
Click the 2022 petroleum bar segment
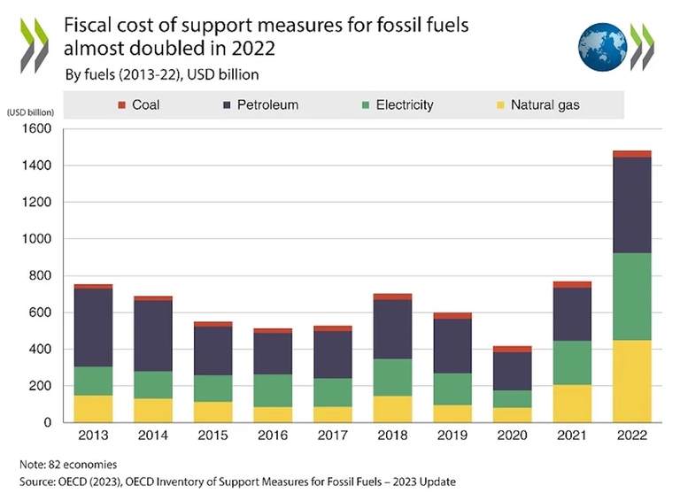pos(631,205)
